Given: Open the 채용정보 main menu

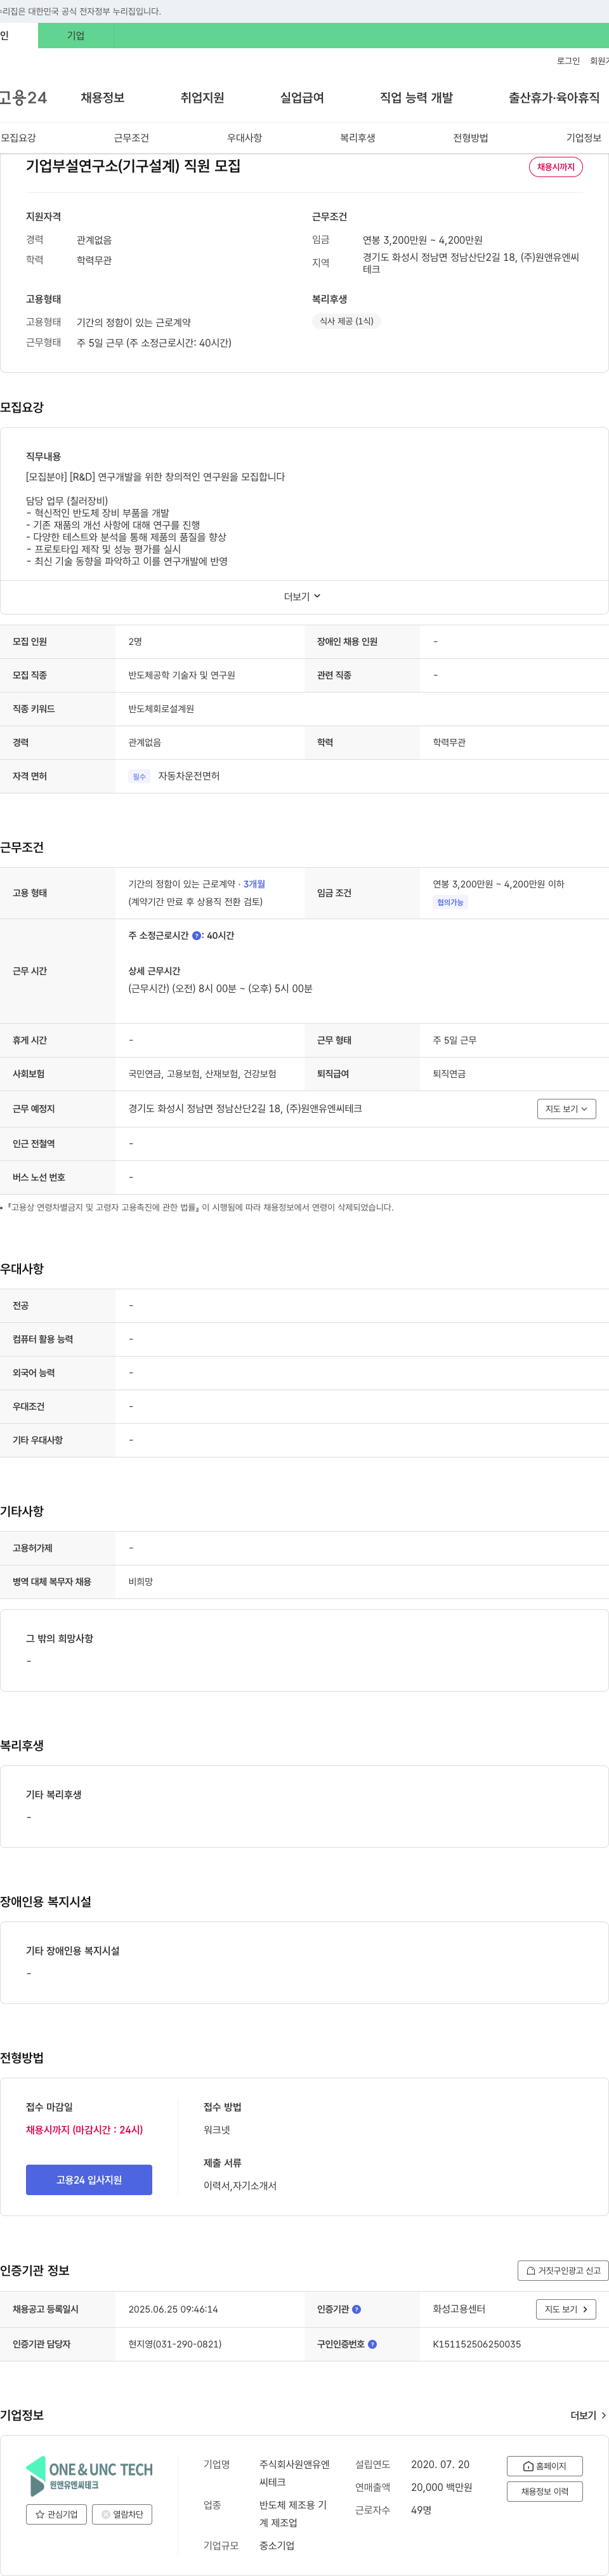Looking at the screenshot, I should click(x=102, y=98).
